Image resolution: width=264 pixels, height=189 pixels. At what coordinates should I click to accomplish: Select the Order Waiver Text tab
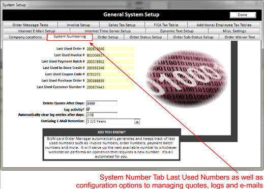pos(240,37)
